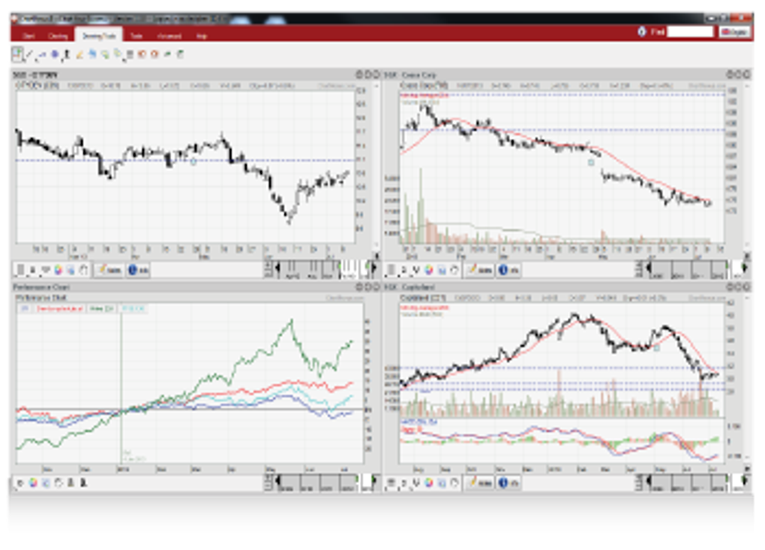Open chart style dropdown in top-left chart toolbar
765x550 pixels.
[20, 270]
